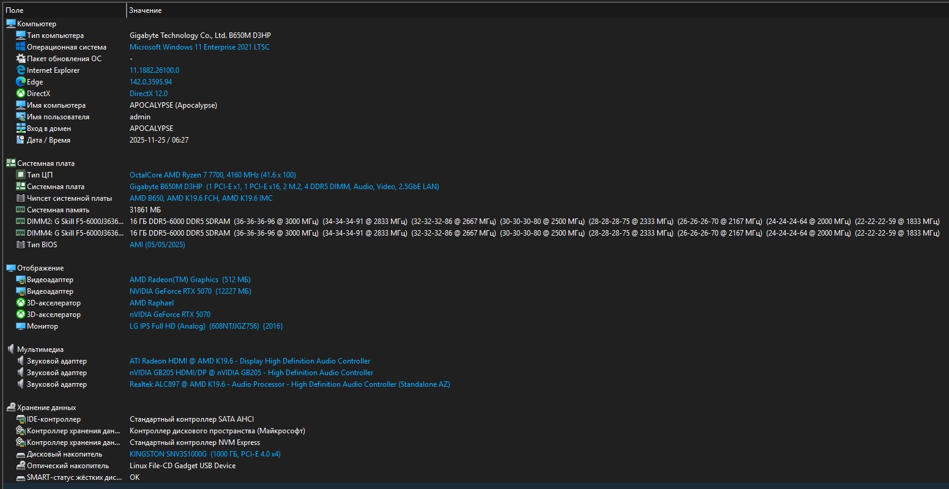Screen dimensions: 949x489
Task: Select the Дисковый накопитель drive icon
Action: (x=21, y=454)
